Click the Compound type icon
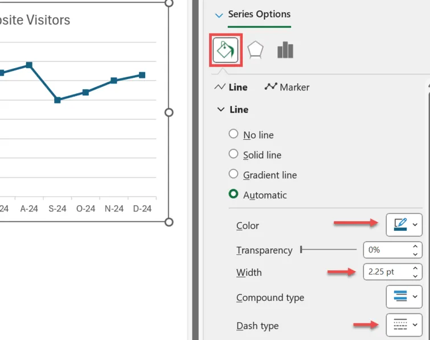 400,296
